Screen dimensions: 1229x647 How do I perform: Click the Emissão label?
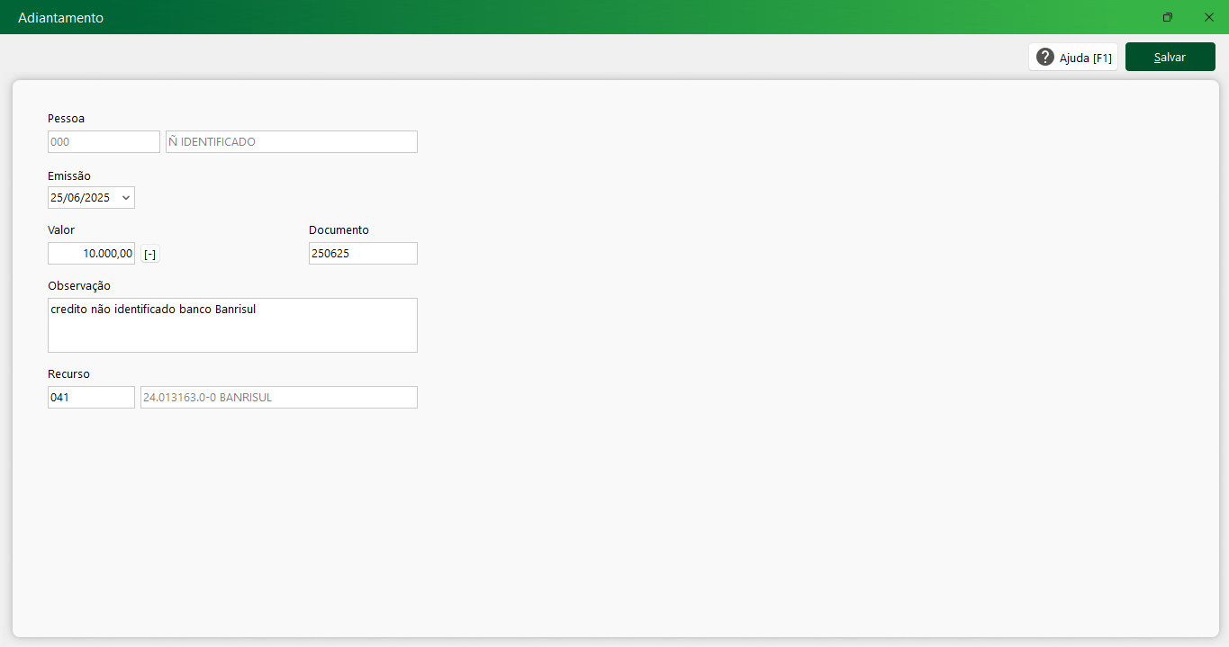[x=69, y=176]
